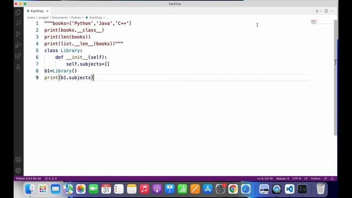
Task: Click 'b1=Library()' on line 8
Action: [x=61, y=71]
